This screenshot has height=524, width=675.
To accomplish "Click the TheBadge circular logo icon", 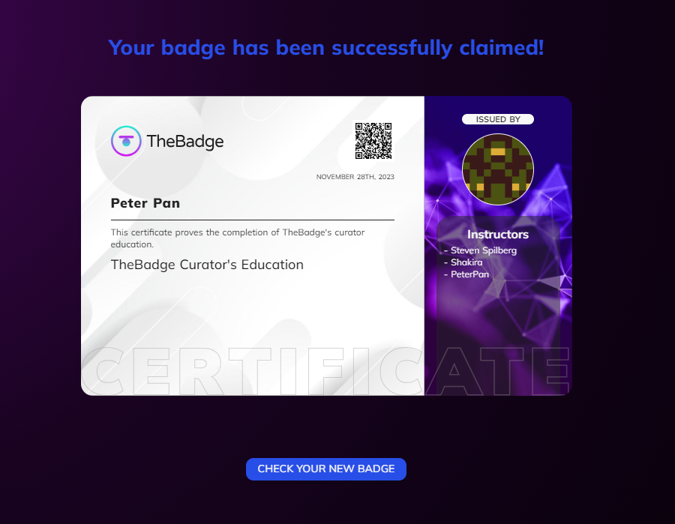I will [x=126, y=141].
